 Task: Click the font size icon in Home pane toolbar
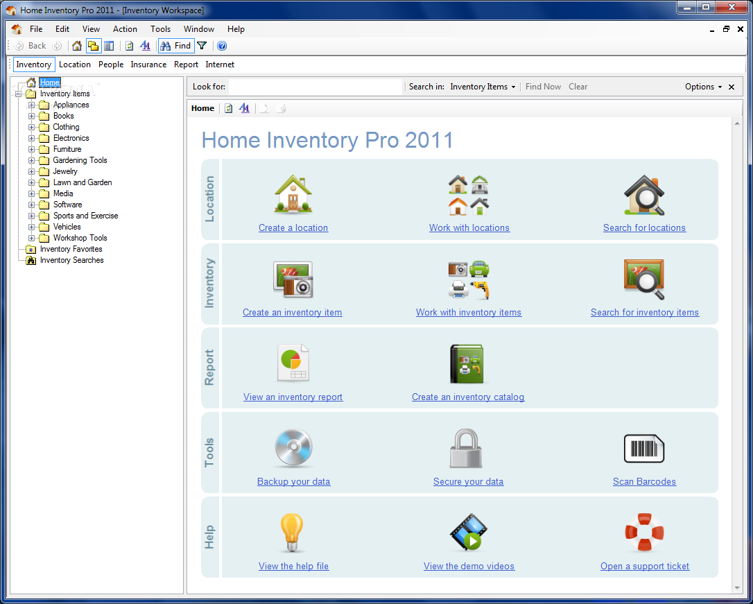pyautogui.click(x=245, y=108)
